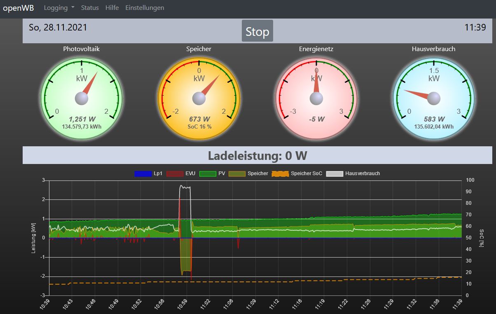Open the Hilfe menu item
The image size is (496, 314).
112,7
